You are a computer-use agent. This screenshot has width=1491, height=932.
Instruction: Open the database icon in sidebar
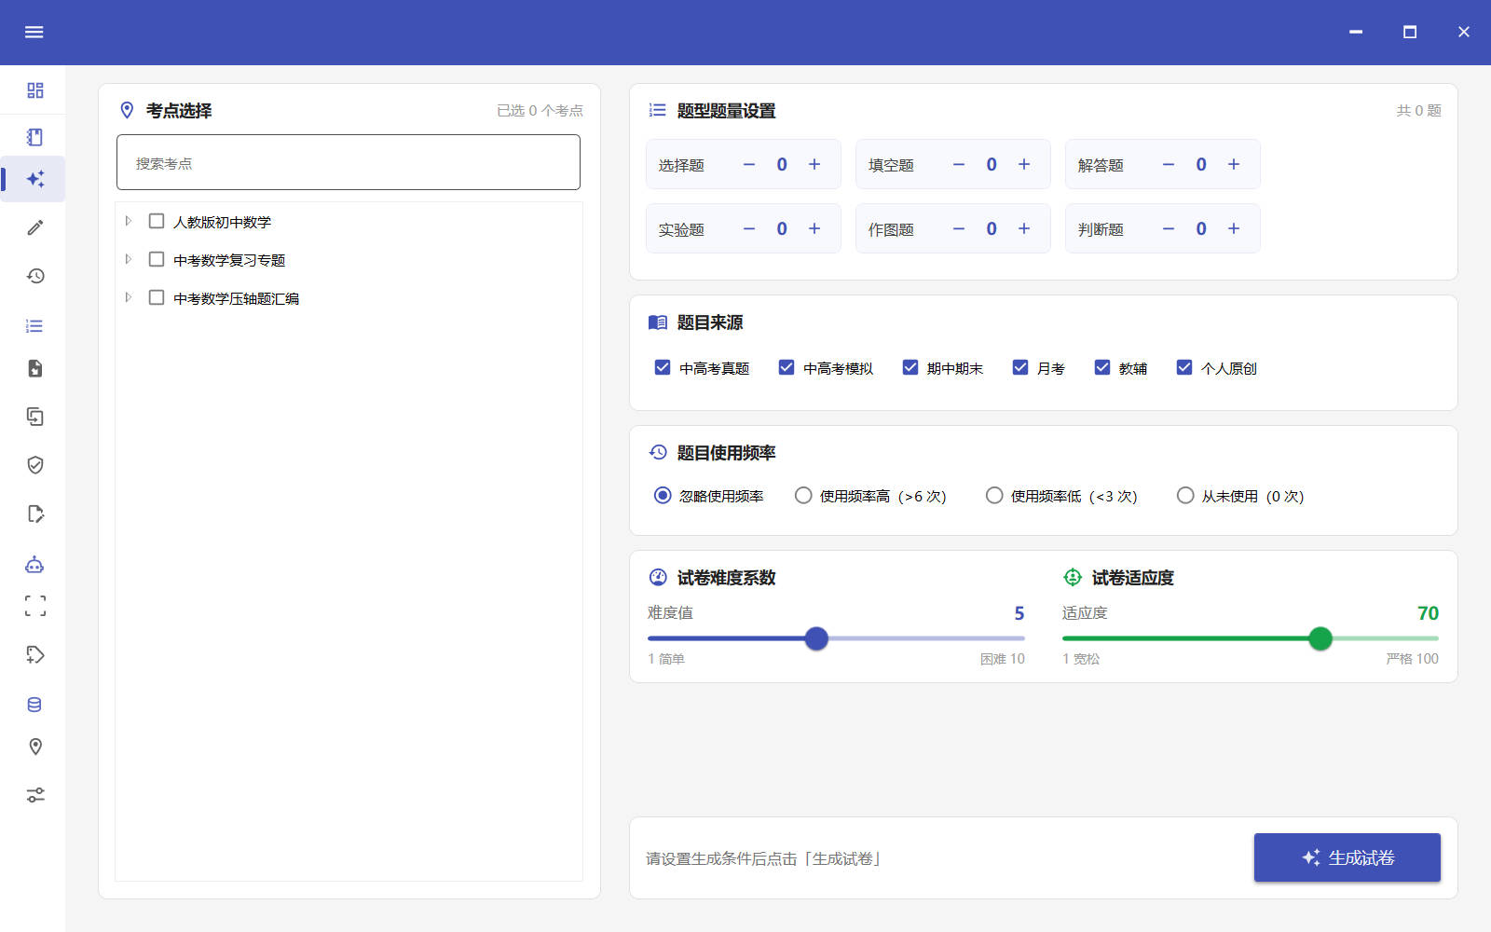[x=35, y=705]
